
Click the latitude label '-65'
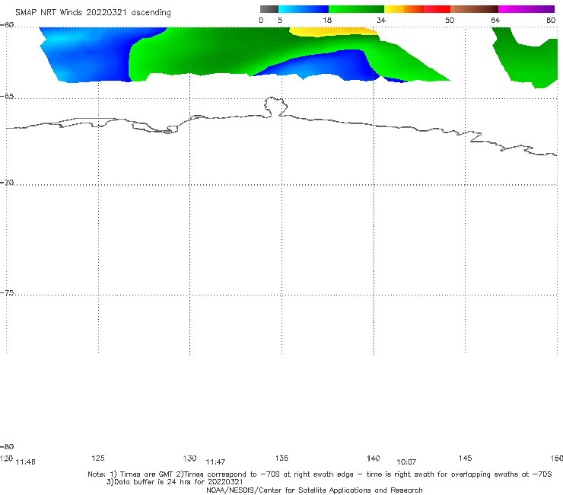point(7,97)
